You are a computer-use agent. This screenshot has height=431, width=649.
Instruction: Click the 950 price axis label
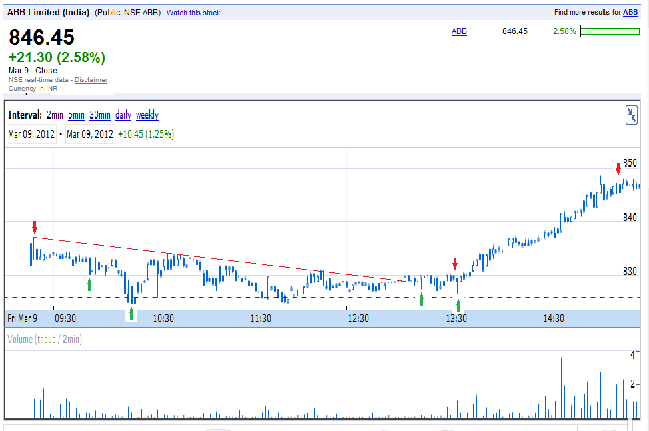click(x=630, y=163)
